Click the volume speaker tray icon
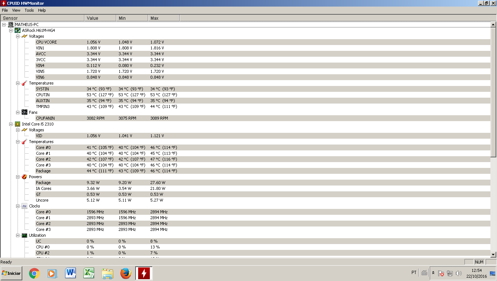Image resolution: width=497 pixels, height=281 pixels. (459, 273)
